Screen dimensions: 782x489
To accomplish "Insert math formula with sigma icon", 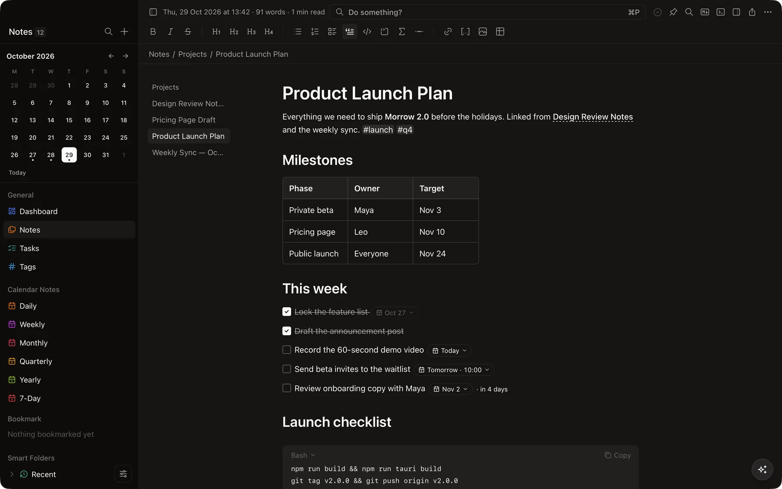I will click(402, 32).
